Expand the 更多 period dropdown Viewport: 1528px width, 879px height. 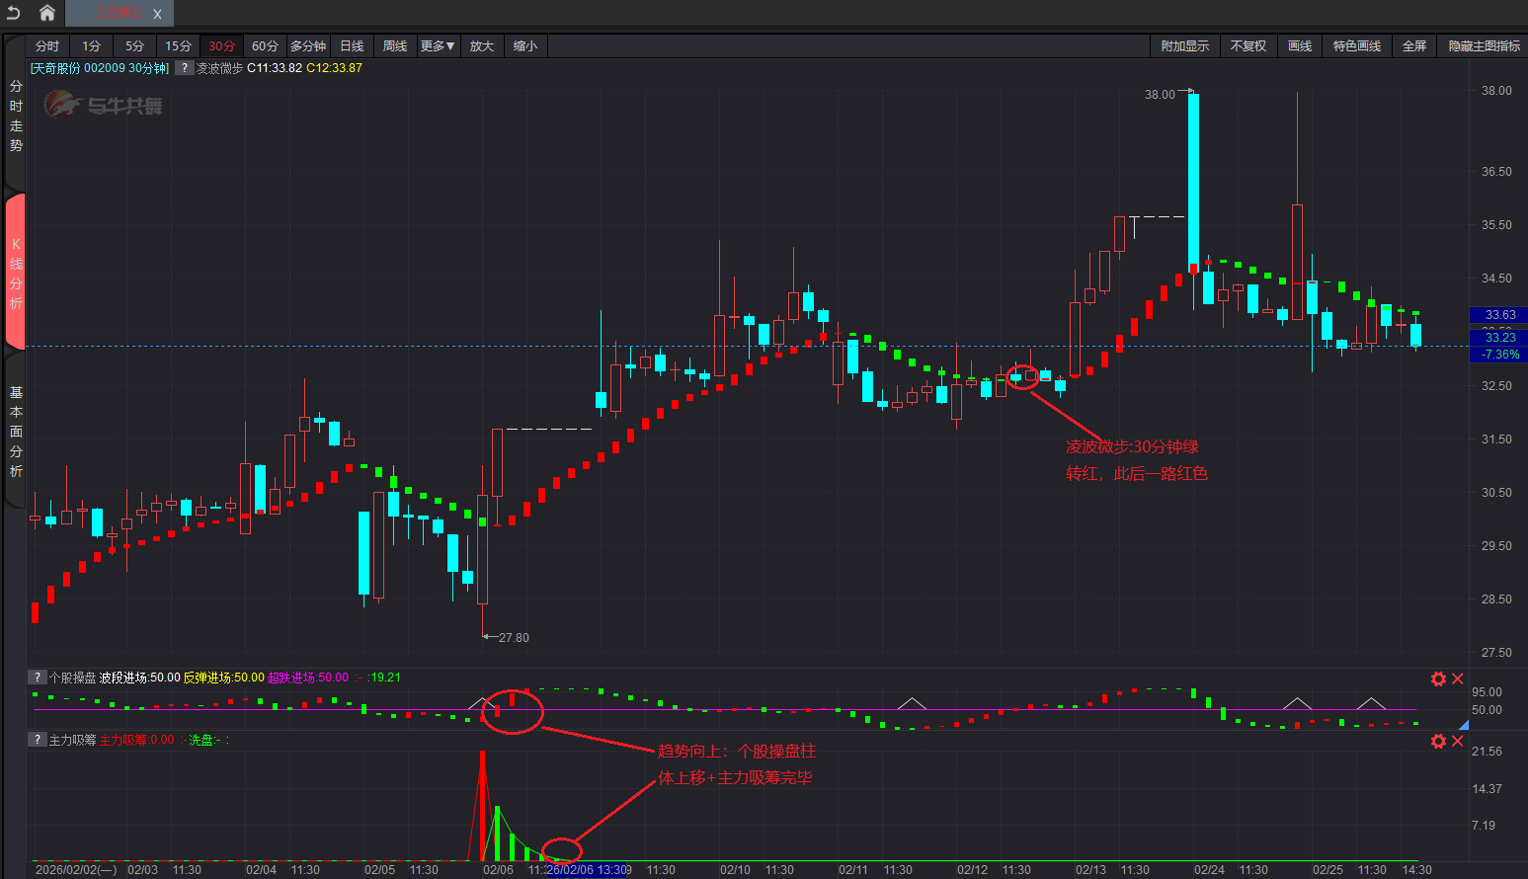coord(438,46)
